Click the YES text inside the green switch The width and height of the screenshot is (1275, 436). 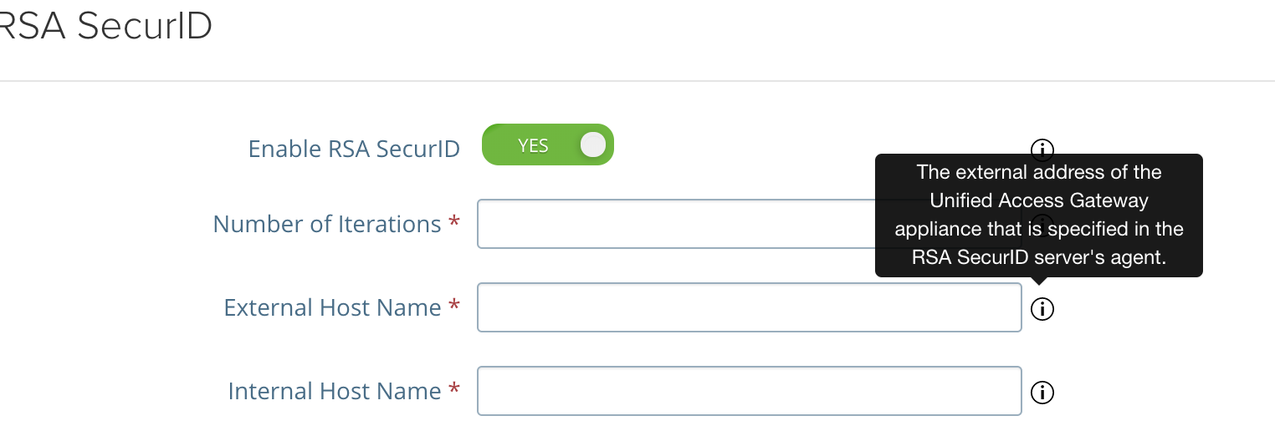tap(533, 145)
